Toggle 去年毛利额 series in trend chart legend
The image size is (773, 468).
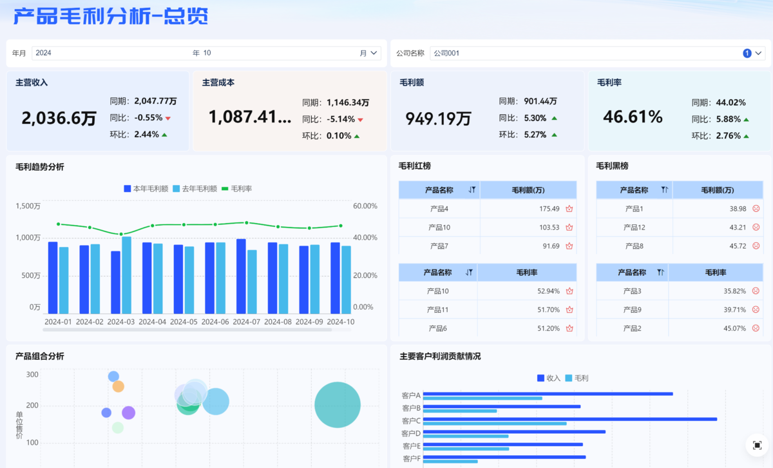point(195,189)
